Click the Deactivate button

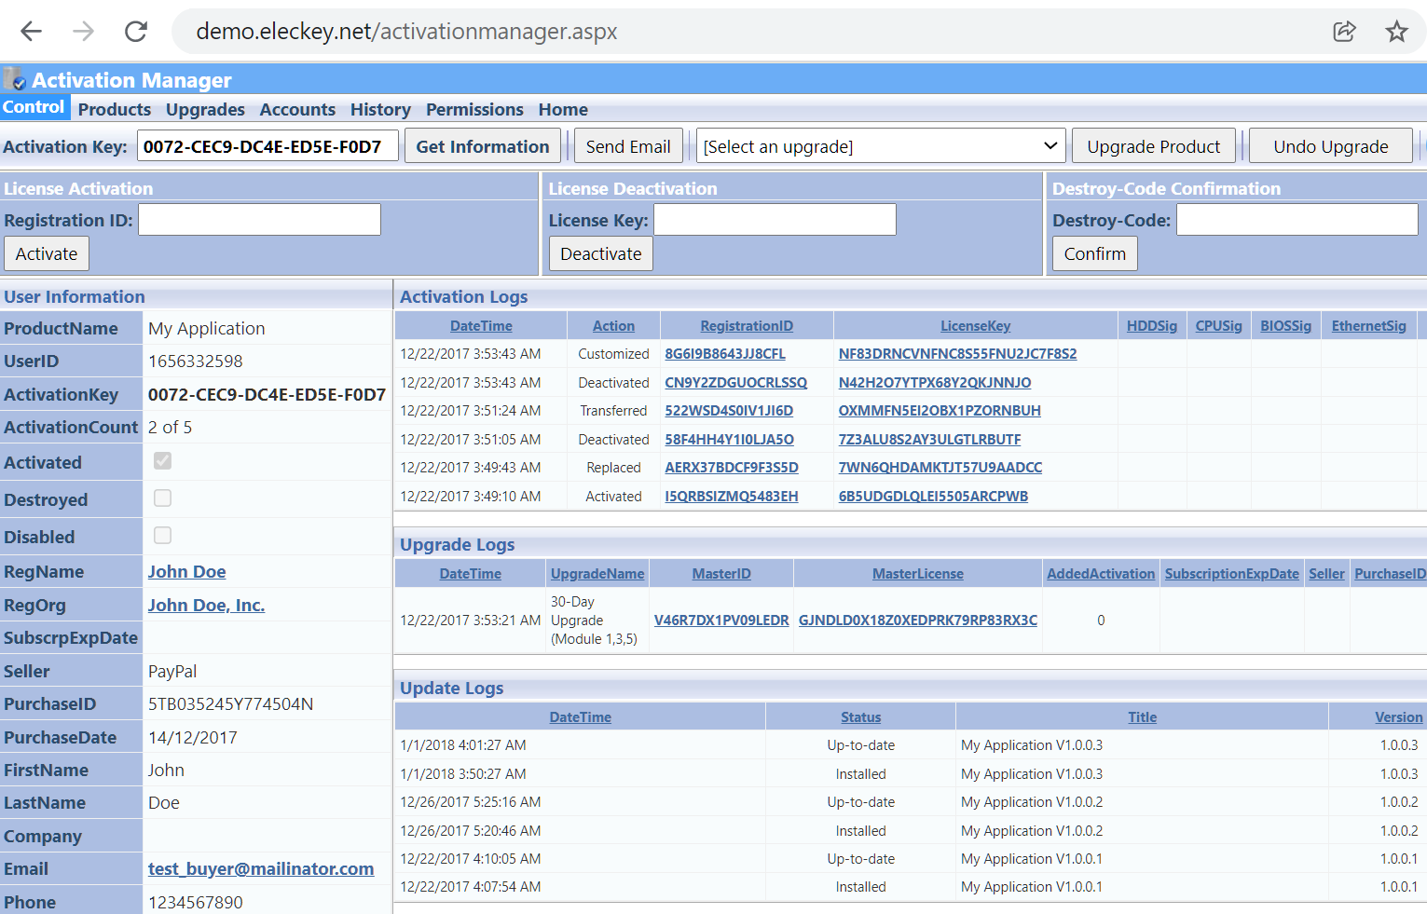point(601,253)
